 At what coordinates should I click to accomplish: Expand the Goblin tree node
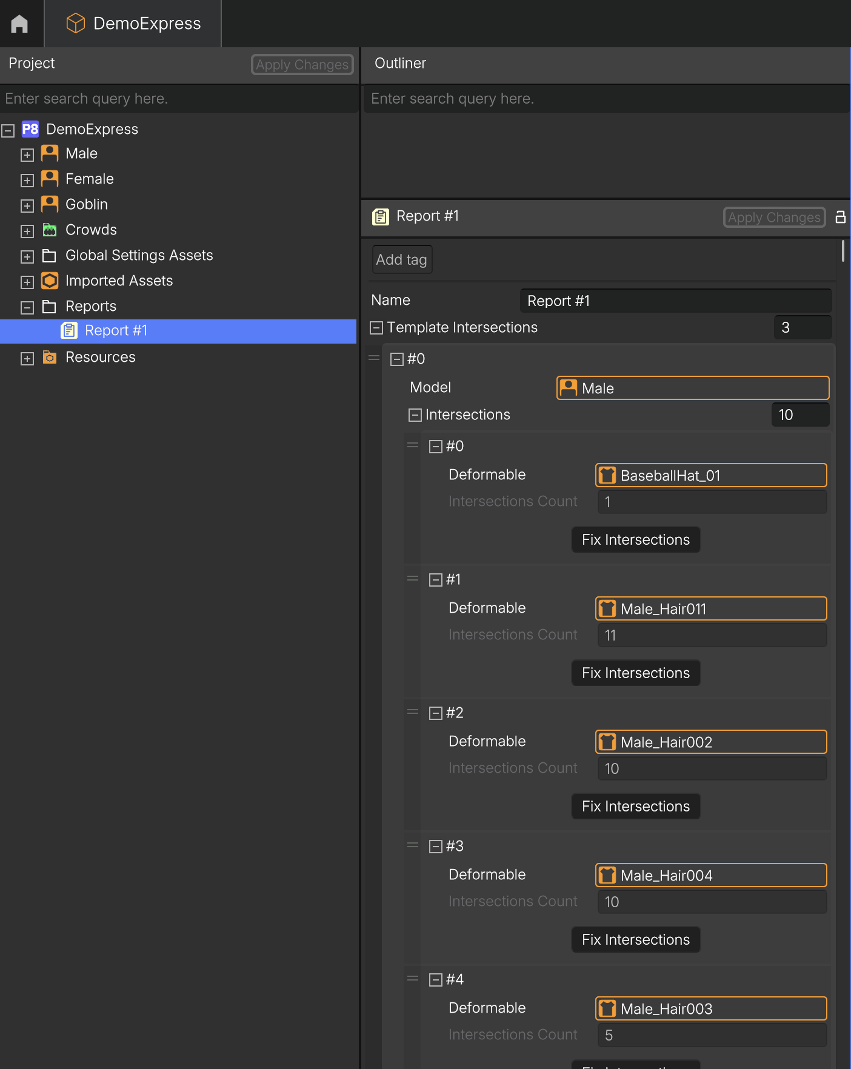click(x=27, y=206)
